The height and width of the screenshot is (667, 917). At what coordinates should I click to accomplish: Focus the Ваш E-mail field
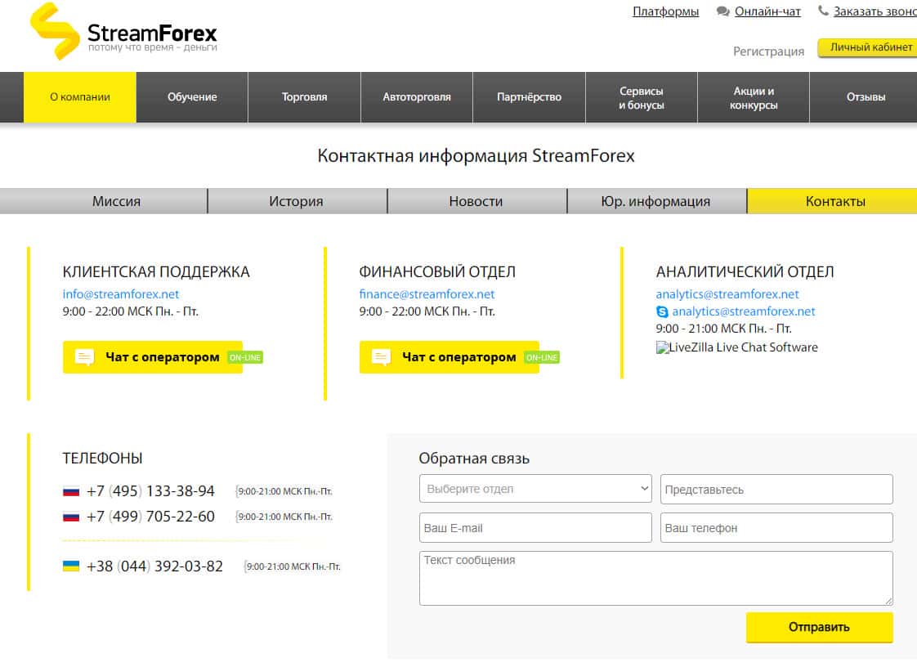pyautogui.click(x=535, y=528)
